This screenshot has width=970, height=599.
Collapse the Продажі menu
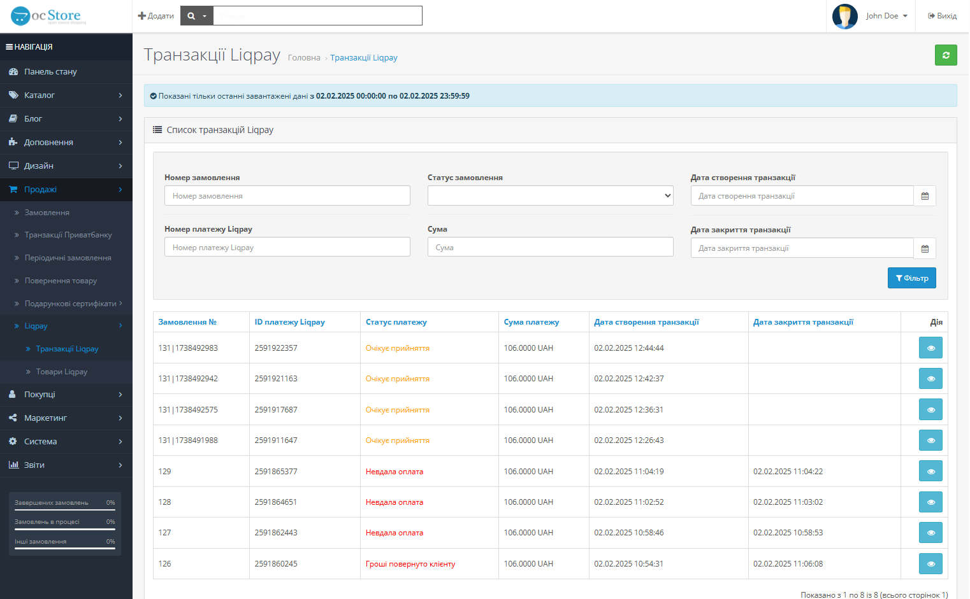tap(66, 190)
